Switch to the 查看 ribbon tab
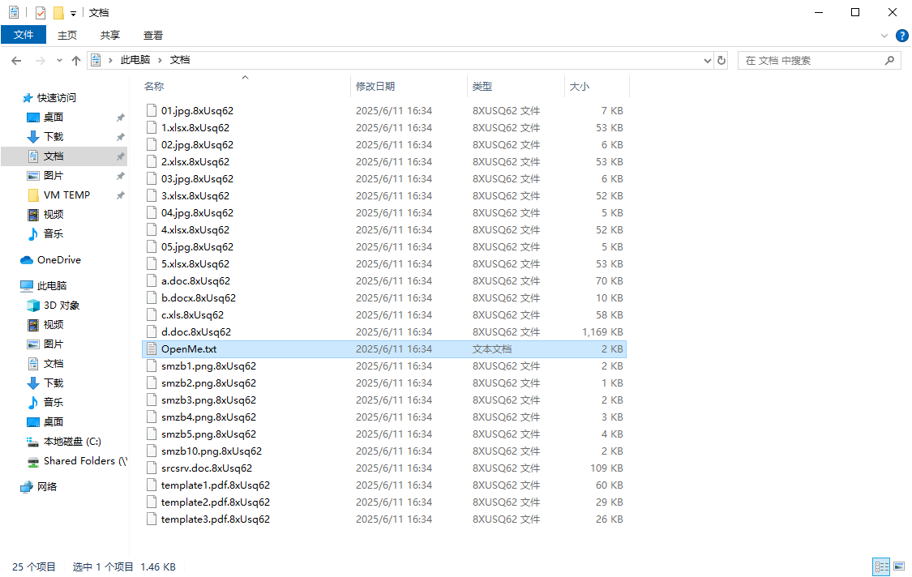 153,35
